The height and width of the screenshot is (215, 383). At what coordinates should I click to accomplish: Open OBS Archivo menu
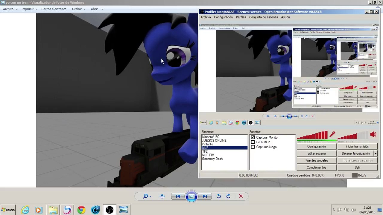coord(206,17)
